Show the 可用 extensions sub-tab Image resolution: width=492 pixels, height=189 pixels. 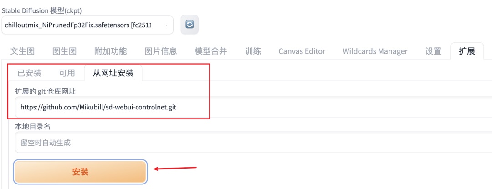click(67, 73)
